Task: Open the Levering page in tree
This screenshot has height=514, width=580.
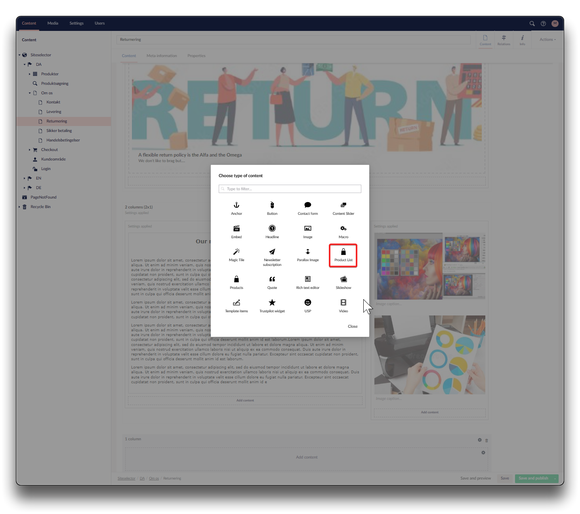Action: tap(54, 112)
